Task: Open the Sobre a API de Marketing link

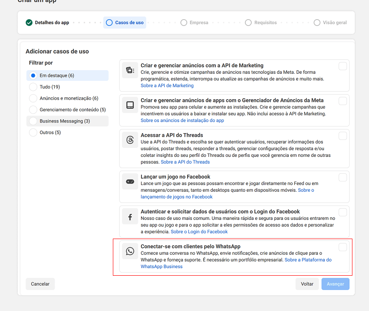Action: (x=167, y=85)
